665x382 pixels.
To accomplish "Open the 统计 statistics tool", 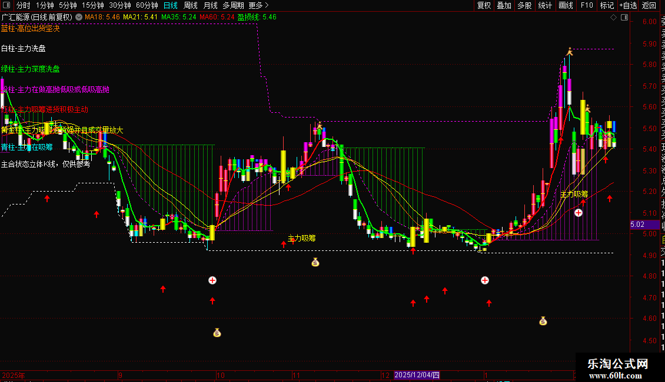I will [545, 5].
